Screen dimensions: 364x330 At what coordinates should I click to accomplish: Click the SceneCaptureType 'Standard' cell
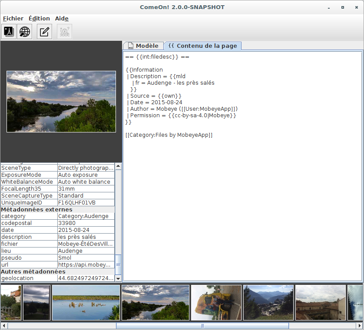point(86,196)
